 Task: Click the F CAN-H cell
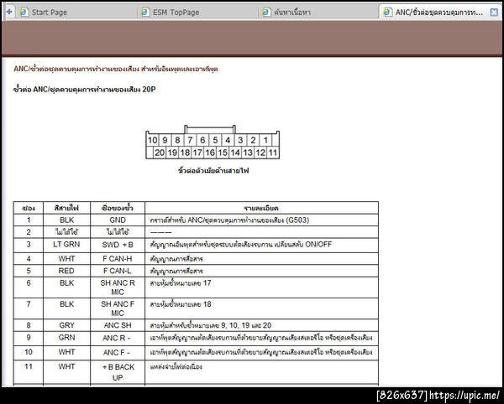tap(118, 259)
